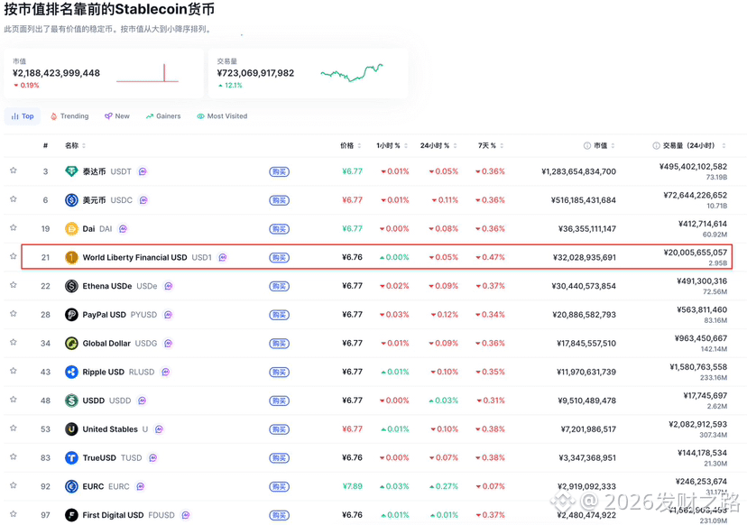
Task: Click the purple chart badge beside TUSD
Action: (x=153, y=458)
